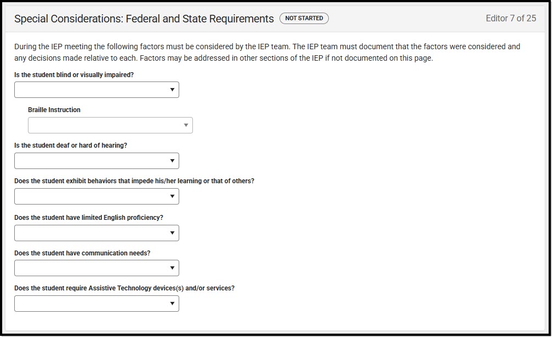
Task: Open the behaviors that impede learning dropdown
Action: [x=96, y=196]
